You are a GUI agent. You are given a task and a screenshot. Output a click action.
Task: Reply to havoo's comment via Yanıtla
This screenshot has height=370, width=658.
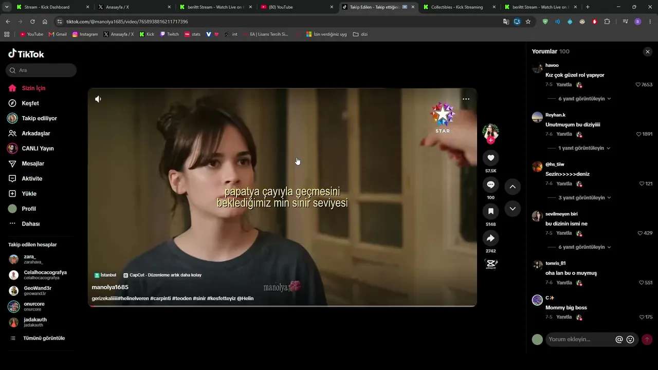[x=564, y=85]
